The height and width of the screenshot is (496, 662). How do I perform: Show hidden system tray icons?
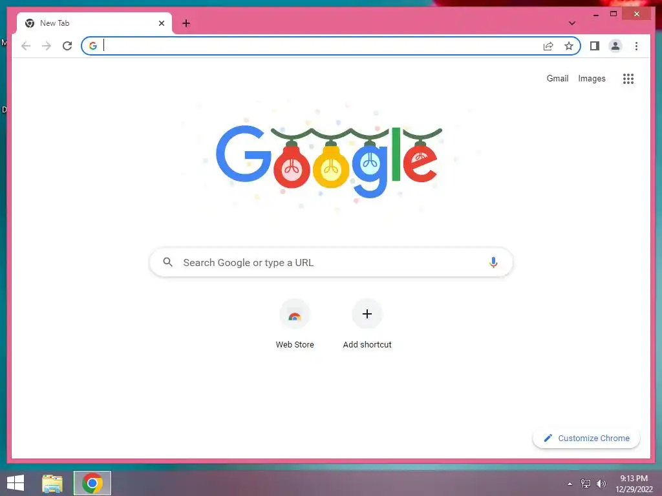[570, 484]
